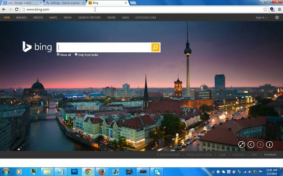The width and height of the screenshot is (283, 176).
Task: Open VIDEOS search category
Action: pos(38,18)
